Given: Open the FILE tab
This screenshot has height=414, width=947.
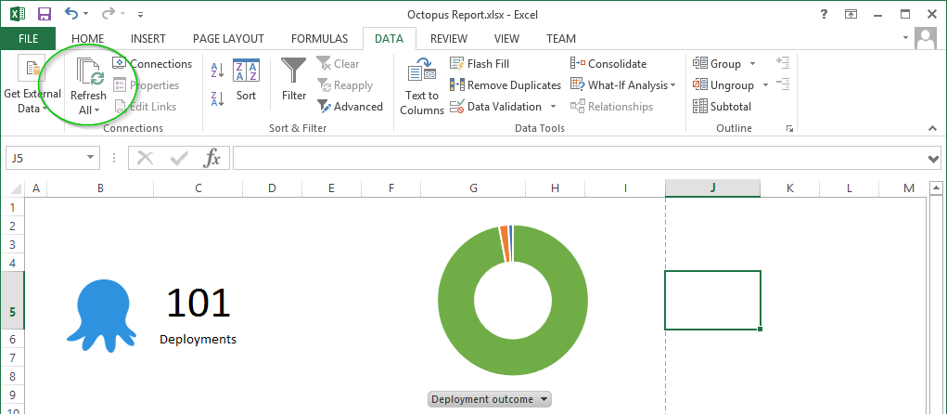Looking at the screenshot, I should pyautogui.click(x=28, y=39).
